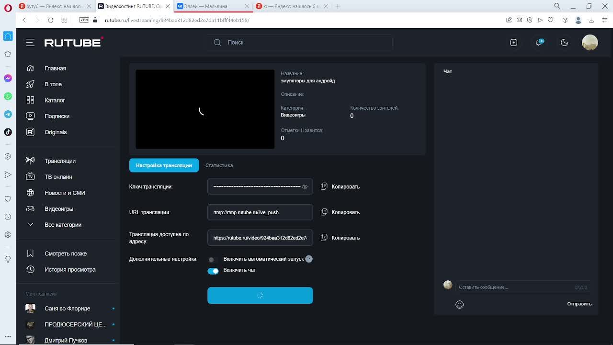Open Трансляции in the sidebar

(x=60, y=161)
